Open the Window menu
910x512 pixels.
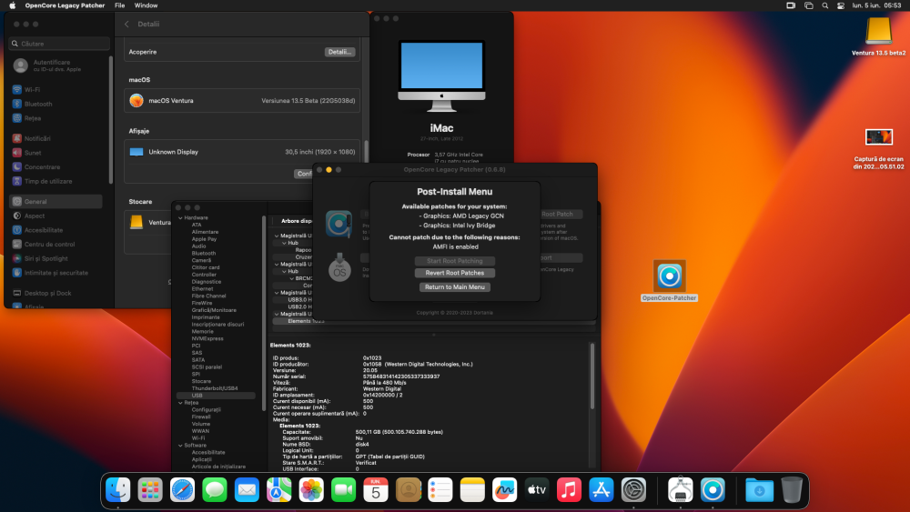[146, 5]
